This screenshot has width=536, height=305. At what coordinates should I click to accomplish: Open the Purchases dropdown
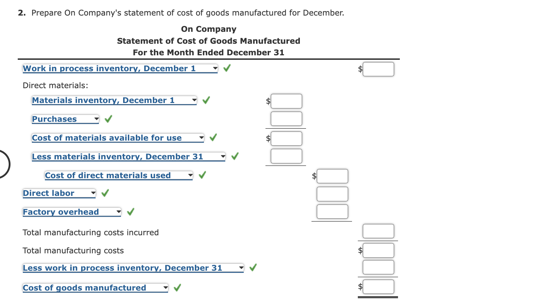[x=96, y=119]
